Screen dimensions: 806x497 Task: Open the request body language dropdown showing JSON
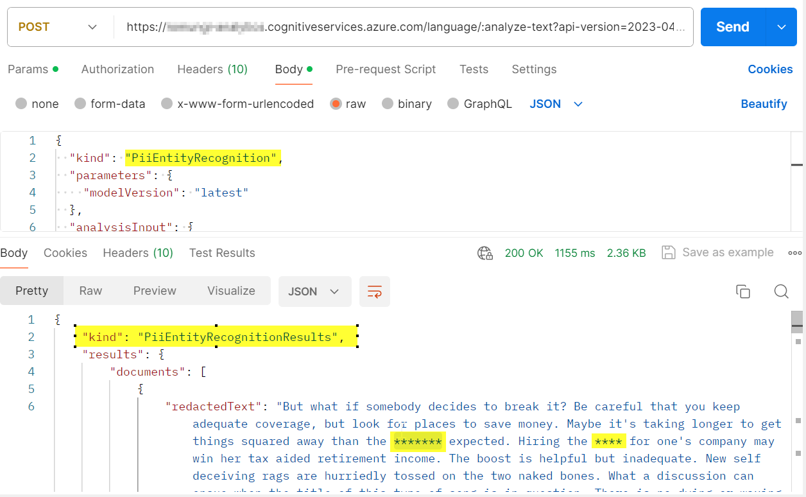(x=556, y=103)
